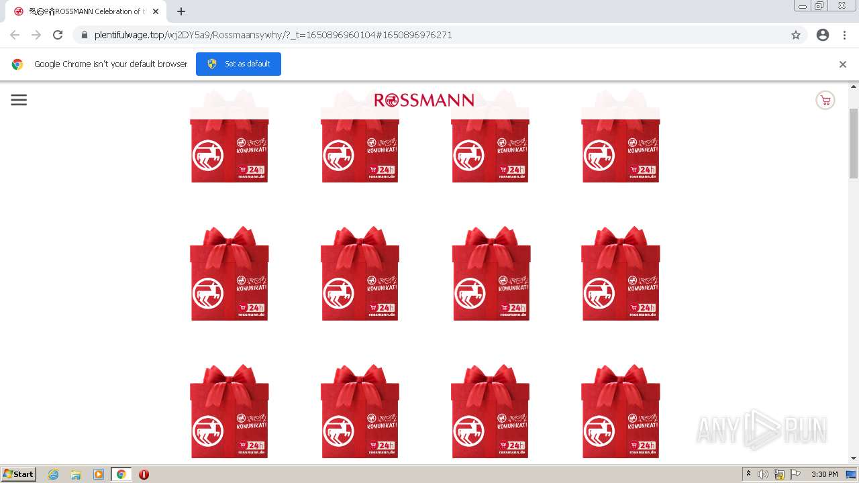
Task: Choose the fourth gift box in the bottom row
Action: click(x=621, y=411)
